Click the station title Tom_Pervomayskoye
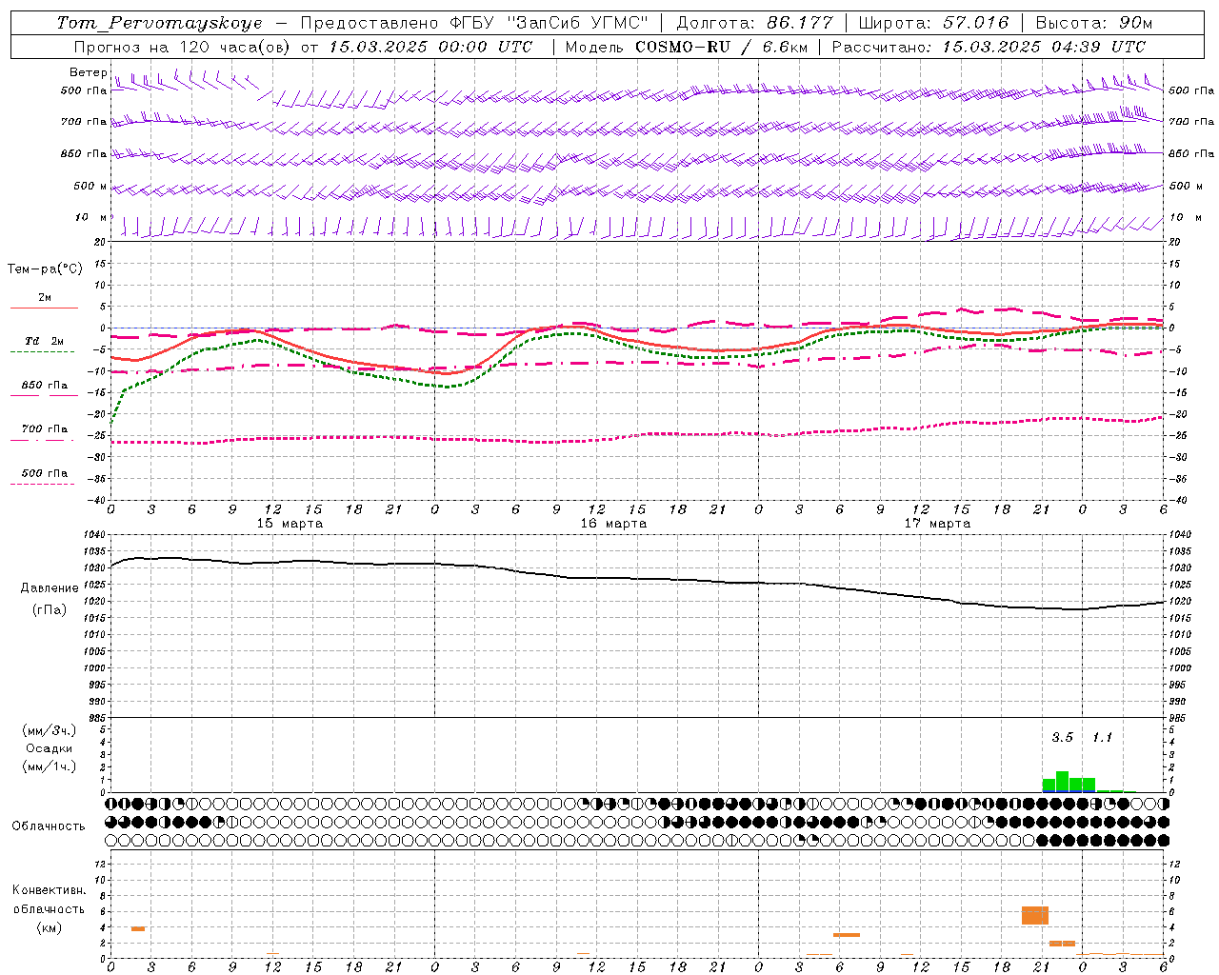The image size is (1219, 975). click(159, 23)
